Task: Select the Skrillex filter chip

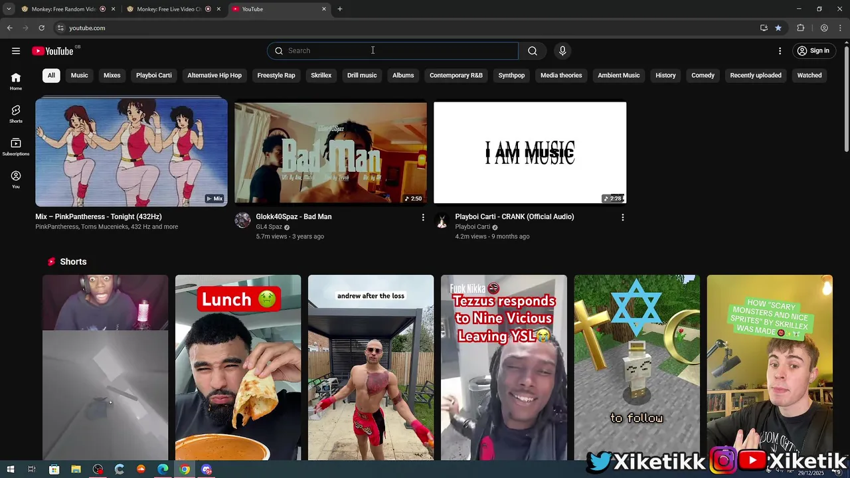Action: pos(321,76)
